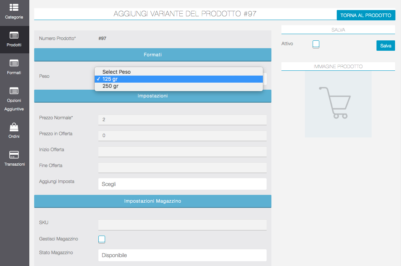Viewport: 401px width, 266px height.
Task: Click the Prodotti sidebar icon
Action: [14, 36]
